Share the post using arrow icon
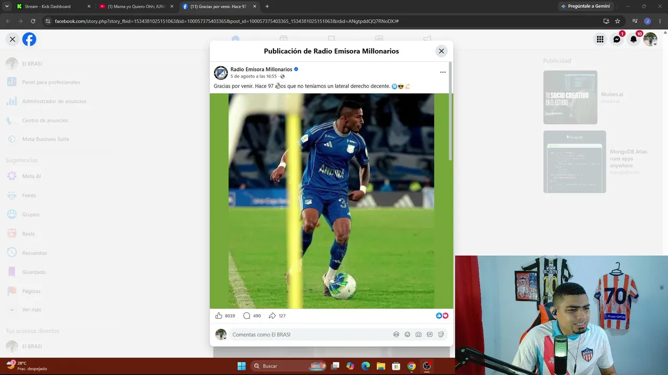 272,316
